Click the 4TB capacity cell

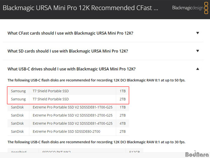coord(122,123)
